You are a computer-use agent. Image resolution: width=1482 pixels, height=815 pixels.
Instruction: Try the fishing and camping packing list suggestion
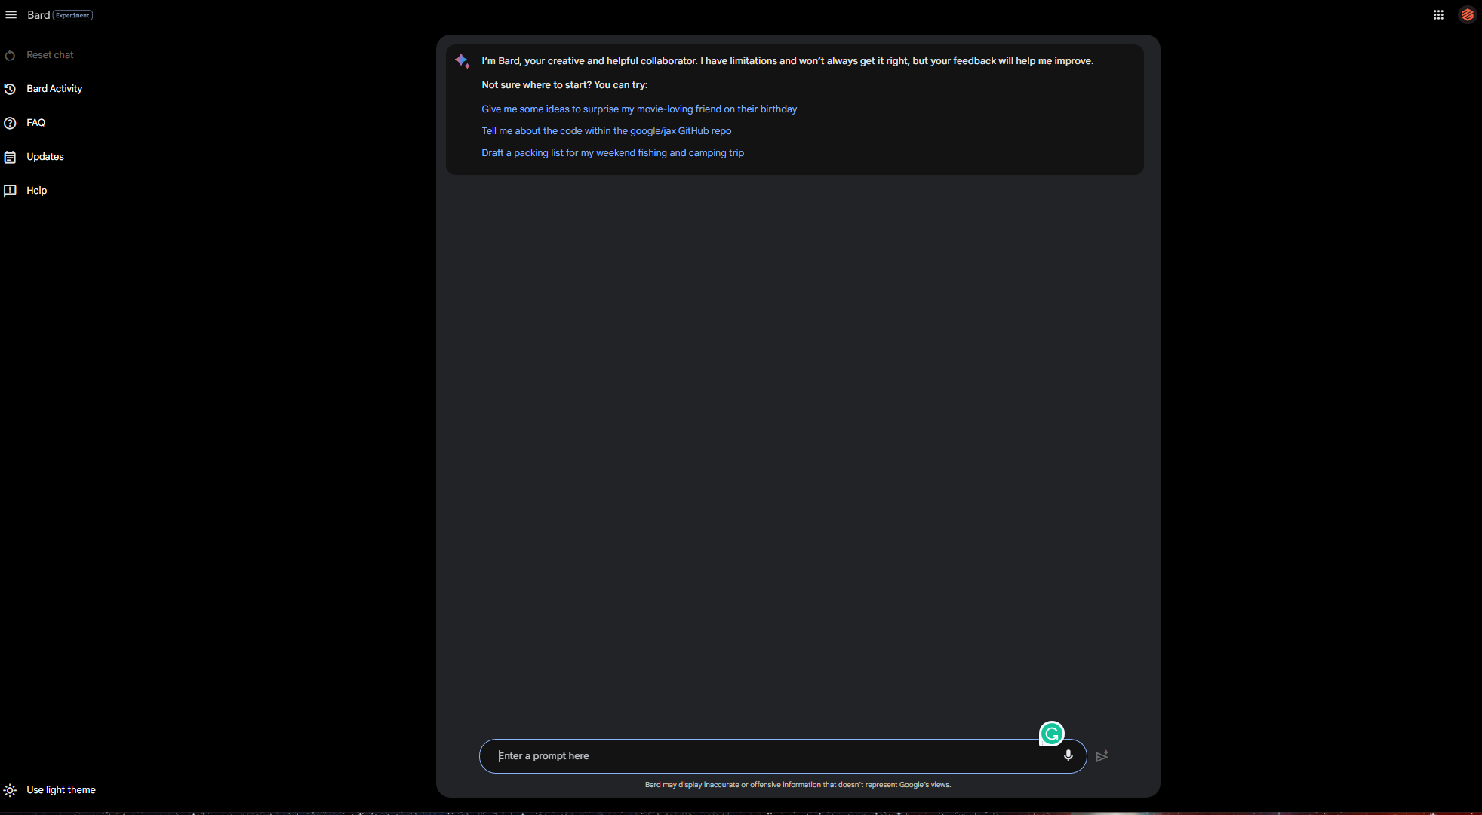pyautogui.click(x=613, y=153)
